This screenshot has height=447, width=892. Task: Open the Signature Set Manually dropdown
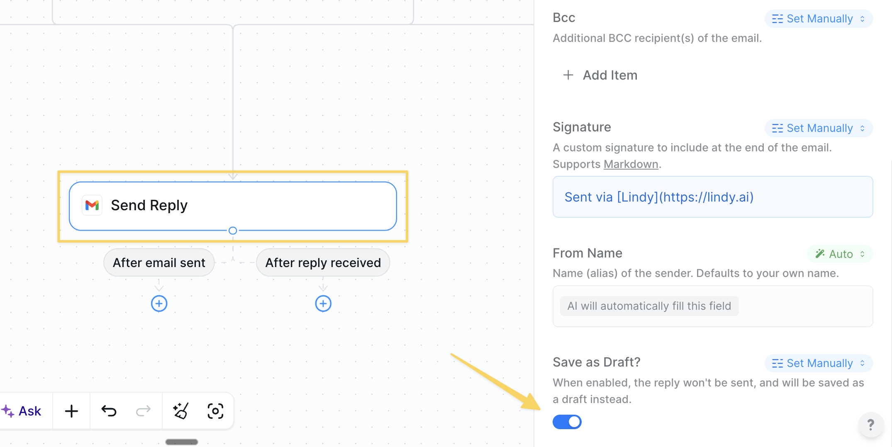coord(818,128)
